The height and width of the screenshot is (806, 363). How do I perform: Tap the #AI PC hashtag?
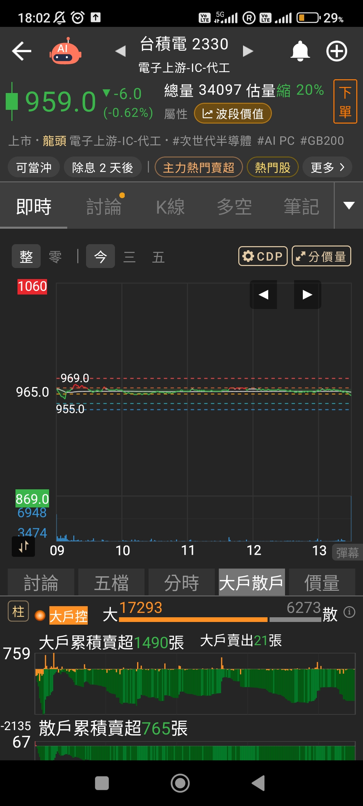coord(276,141)
